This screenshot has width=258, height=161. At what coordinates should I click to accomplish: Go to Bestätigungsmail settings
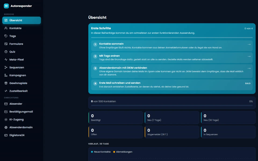tap(21, 112)
